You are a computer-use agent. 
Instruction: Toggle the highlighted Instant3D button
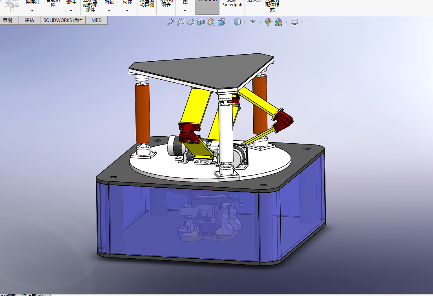[x=207, y=7]
